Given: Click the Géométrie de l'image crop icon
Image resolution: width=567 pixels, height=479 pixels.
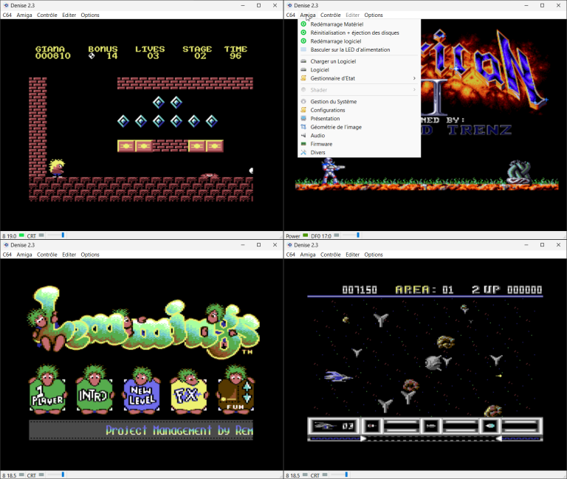Looking at the screenshot, I should (303, 127).
